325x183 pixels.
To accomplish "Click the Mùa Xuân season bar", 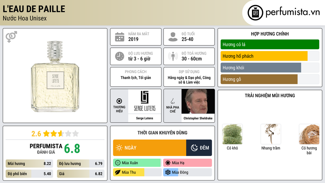I will coord(137,163).
